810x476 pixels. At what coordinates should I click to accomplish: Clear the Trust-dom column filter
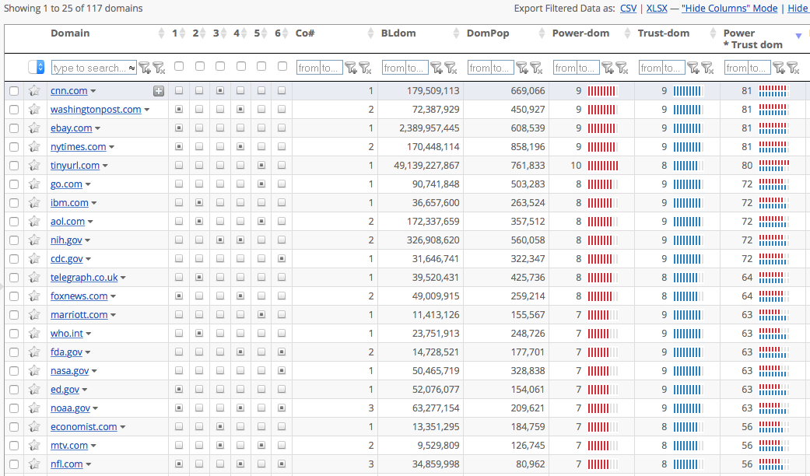(706, 68)
